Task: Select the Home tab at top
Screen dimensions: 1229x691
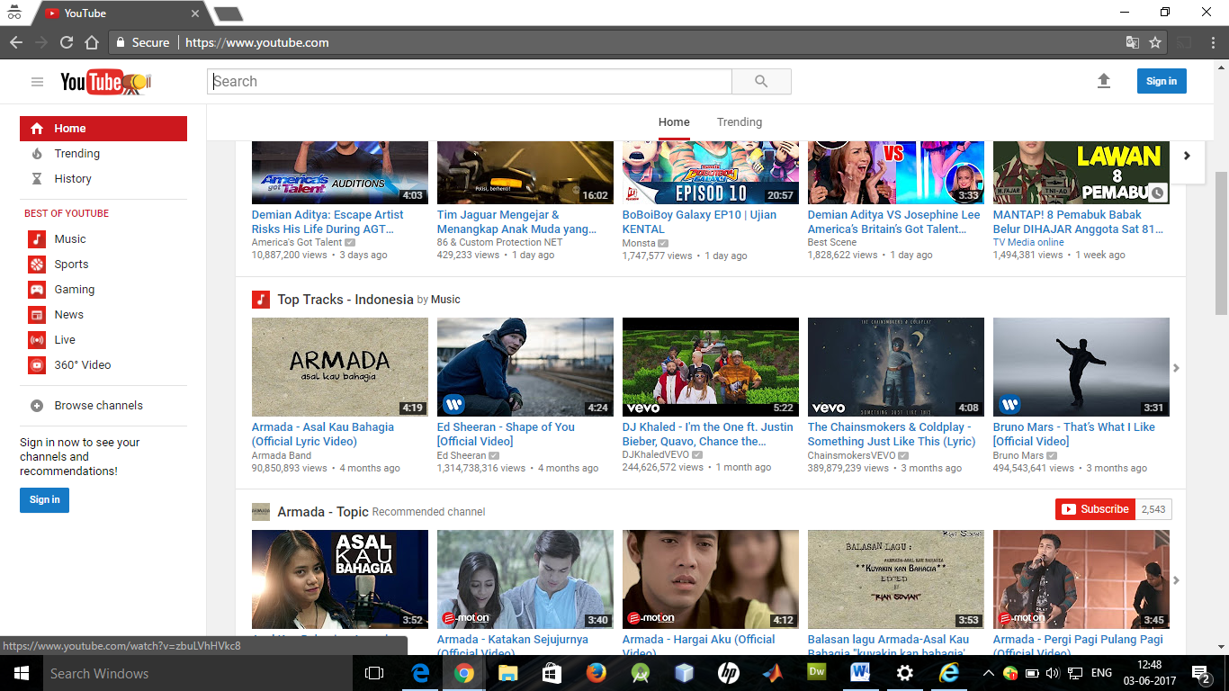Action: [x=674, y=122]
